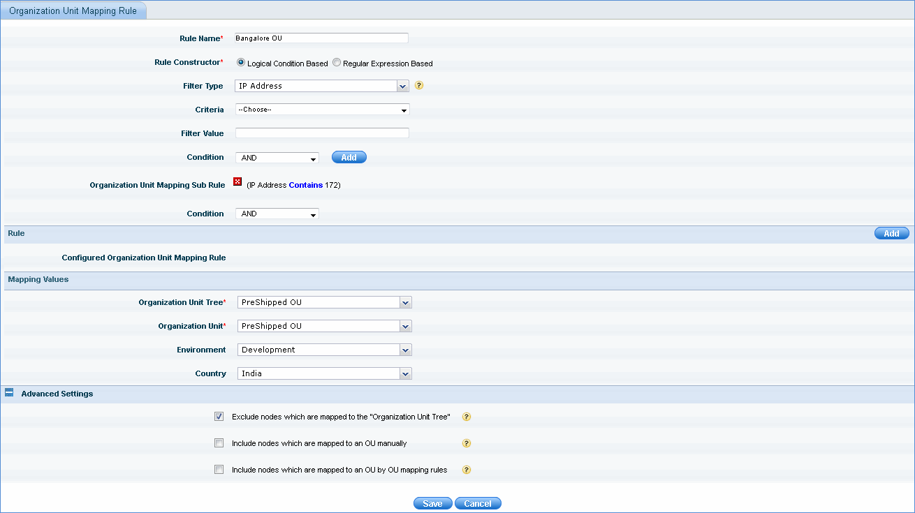
Task: Click the Filter Value input field
Action: click(322, 133)
